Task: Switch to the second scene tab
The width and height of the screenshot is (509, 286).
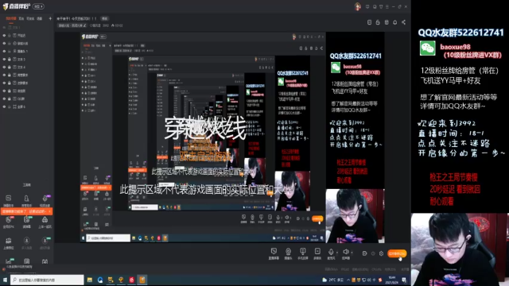Action: pyautogui.click(x=21, y=18)
